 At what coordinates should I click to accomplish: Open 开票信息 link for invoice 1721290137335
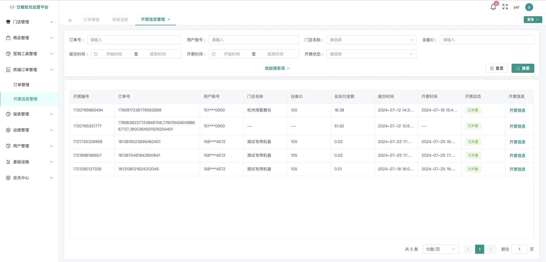(x=517, y=169)
